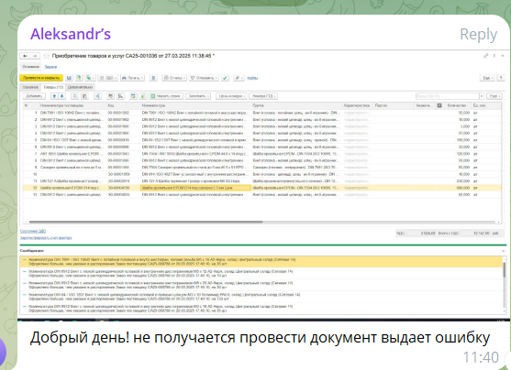Click the yellow Провести и закрыть button

41,78
